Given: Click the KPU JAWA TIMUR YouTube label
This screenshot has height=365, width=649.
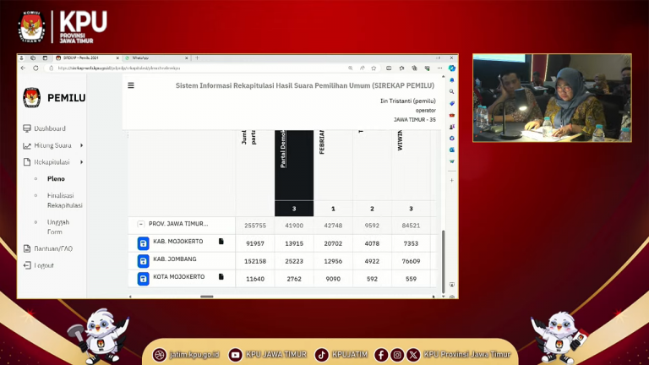Looking at the screenshot, I should (x=276, y=355).
